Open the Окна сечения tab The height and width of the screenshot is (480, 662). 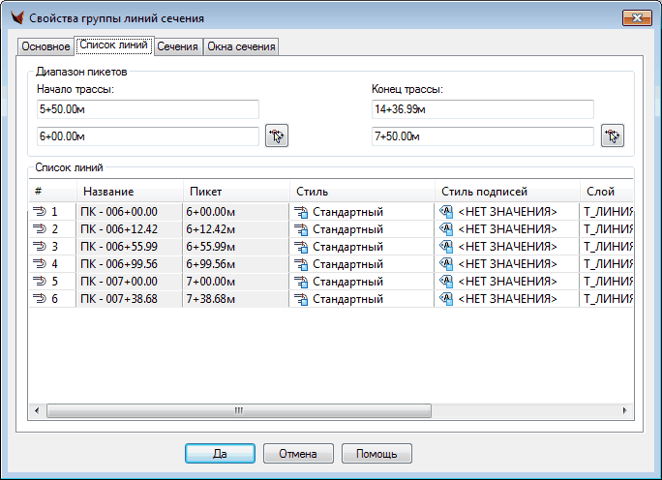(x=240, y=46)
